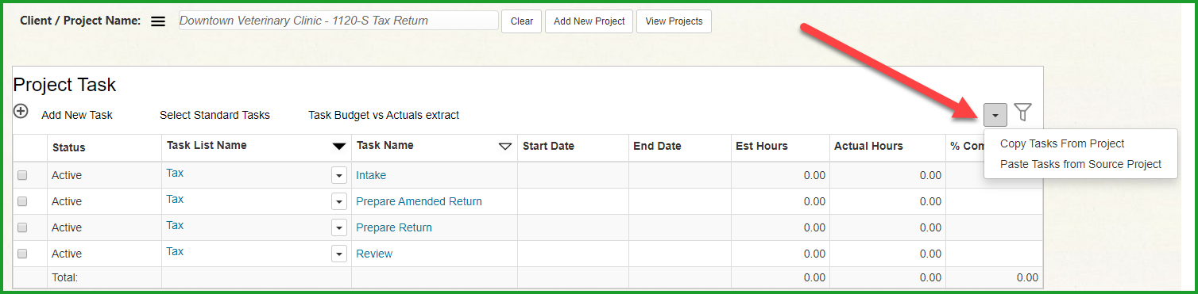Toggle the task actions dropdown arrow button
The image size is (1198, 294).
click(x=995, y=115)
